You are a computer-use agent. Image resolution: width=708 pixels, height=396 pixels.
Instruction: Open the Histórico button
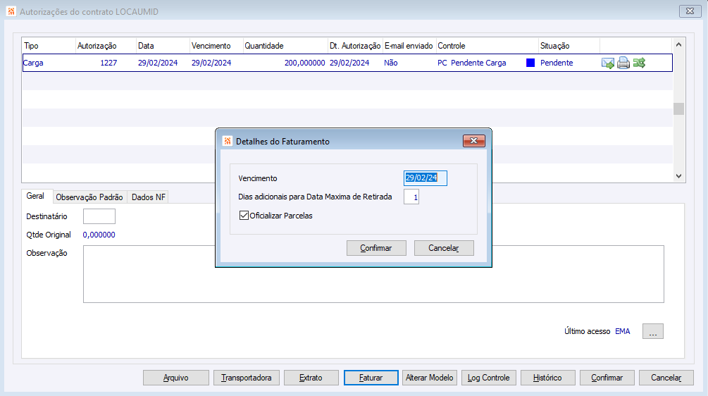(547, 378)
